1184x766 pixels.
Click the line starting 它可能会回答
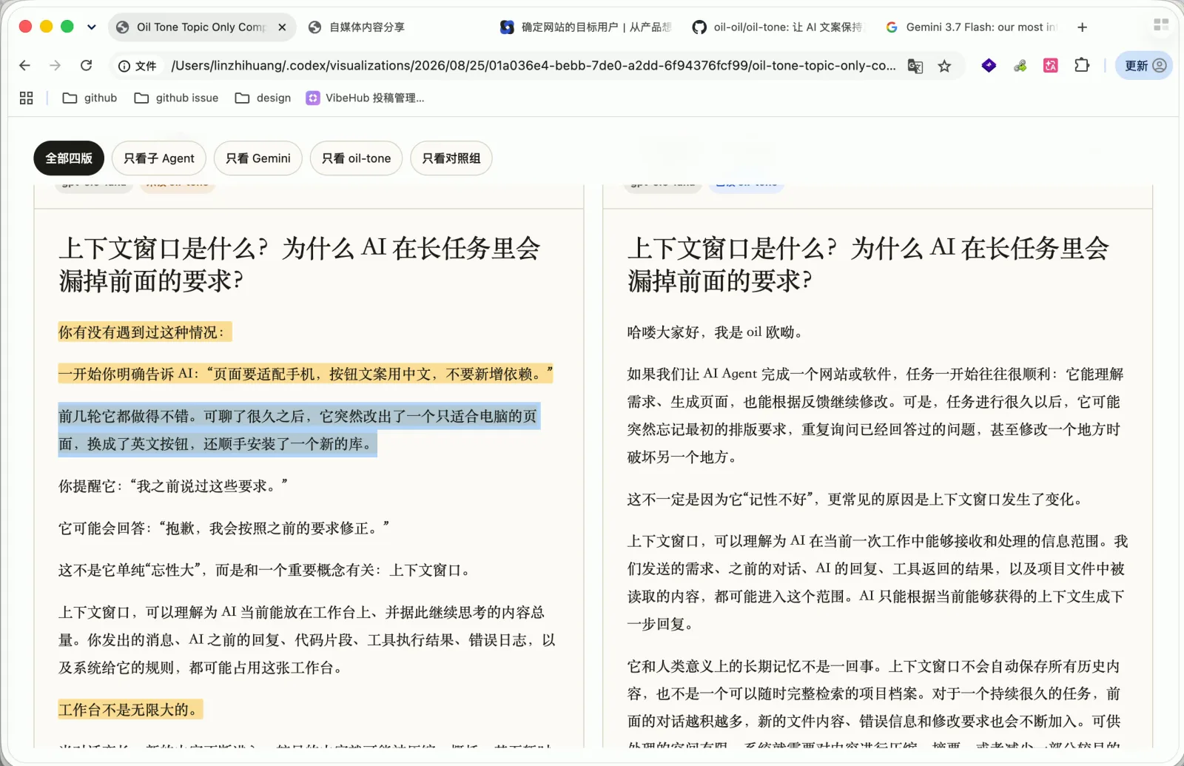click(x=224, y=528)
